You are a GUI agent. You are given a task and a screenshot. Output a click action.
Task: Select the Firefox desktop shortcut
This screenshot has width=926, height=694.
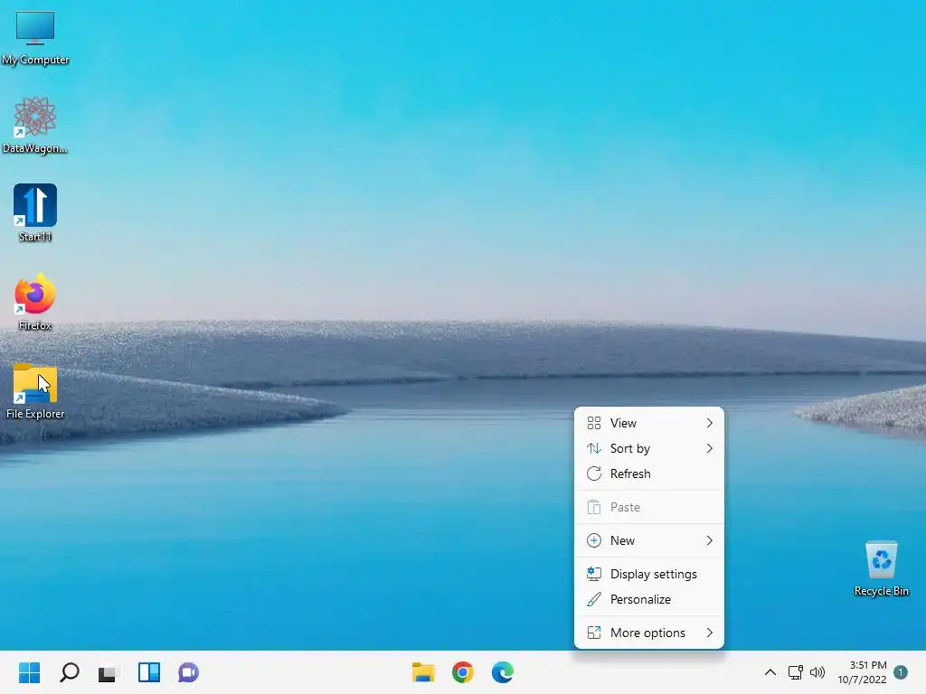[x=35, y=302]
